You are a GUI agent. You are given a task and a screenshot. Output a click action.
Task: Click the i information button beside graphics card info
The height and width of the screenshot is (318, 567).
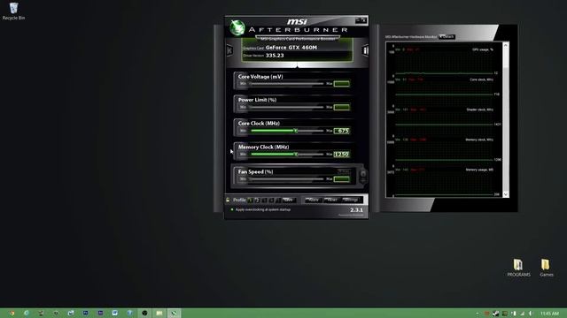click(x=365, y=50)
